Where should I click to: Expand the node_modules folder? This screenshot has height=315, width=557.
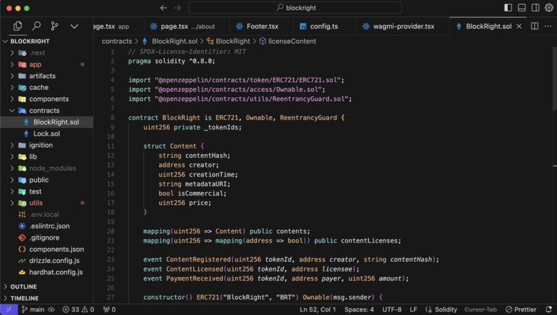pos(46,169)
